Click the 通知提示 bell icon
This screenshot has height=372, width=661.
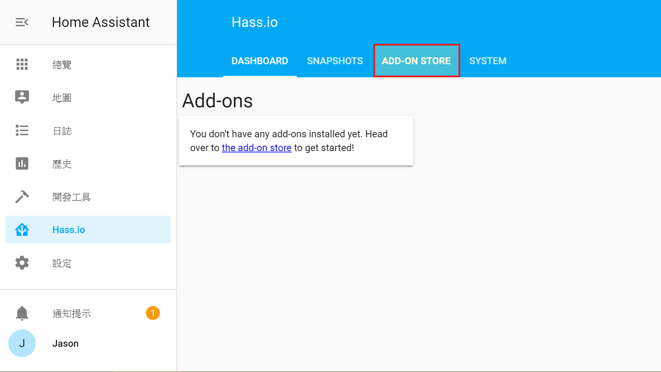point(22,313)
